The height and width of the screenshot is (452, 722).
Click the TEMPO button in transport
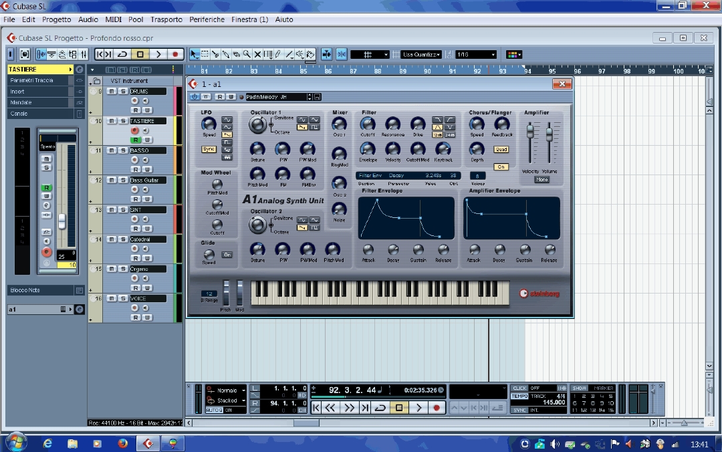[519, 397]
